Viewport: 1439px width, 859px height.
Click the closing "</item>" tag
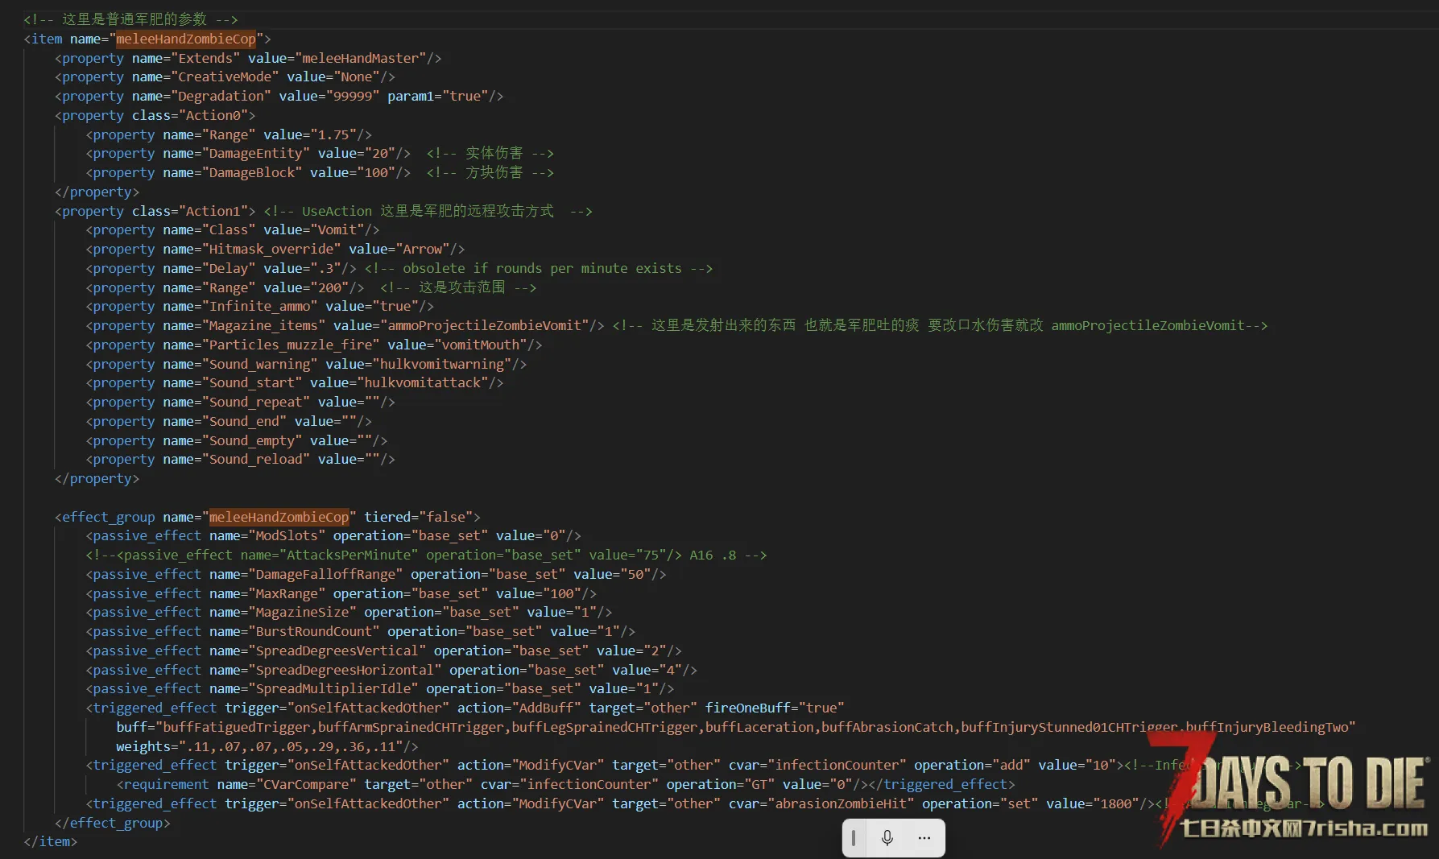51,842
